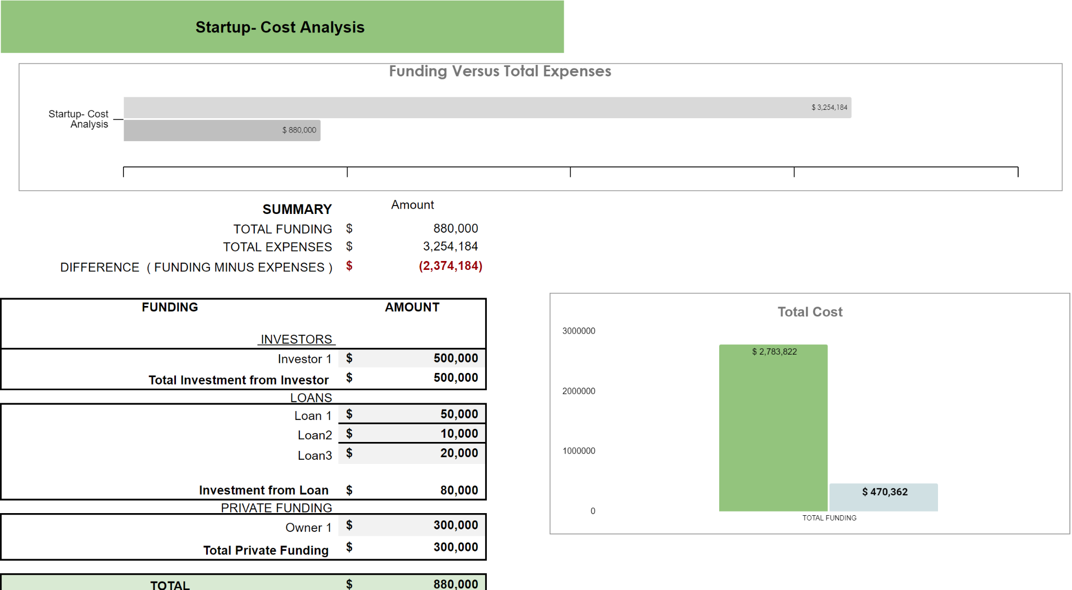Image resolution: width=1072 pixels, height=590 pixels.
Task: Select the Total Private Funding label
Action: point(265,550)
